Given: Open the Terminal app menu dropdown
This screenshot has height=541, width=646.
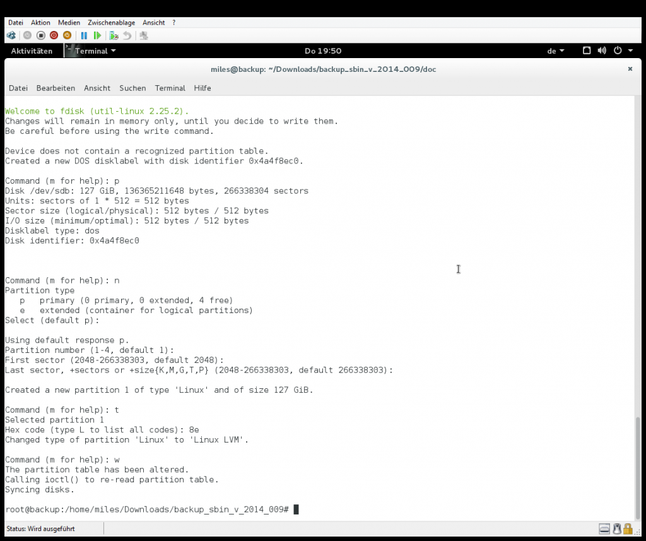Looking at the screenshot, I should pos(95,51).
